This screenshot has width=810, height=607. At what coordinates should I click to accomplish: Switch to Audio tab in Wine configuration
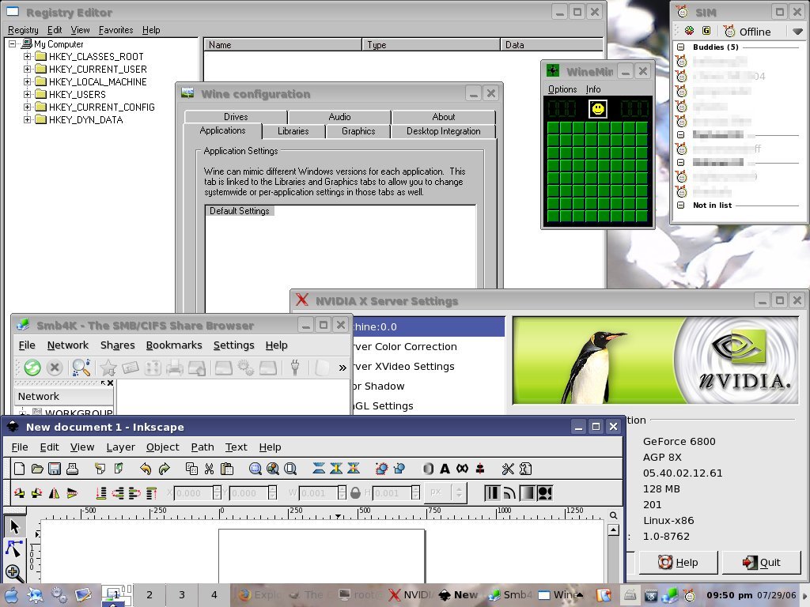click(x=339, y=117)
